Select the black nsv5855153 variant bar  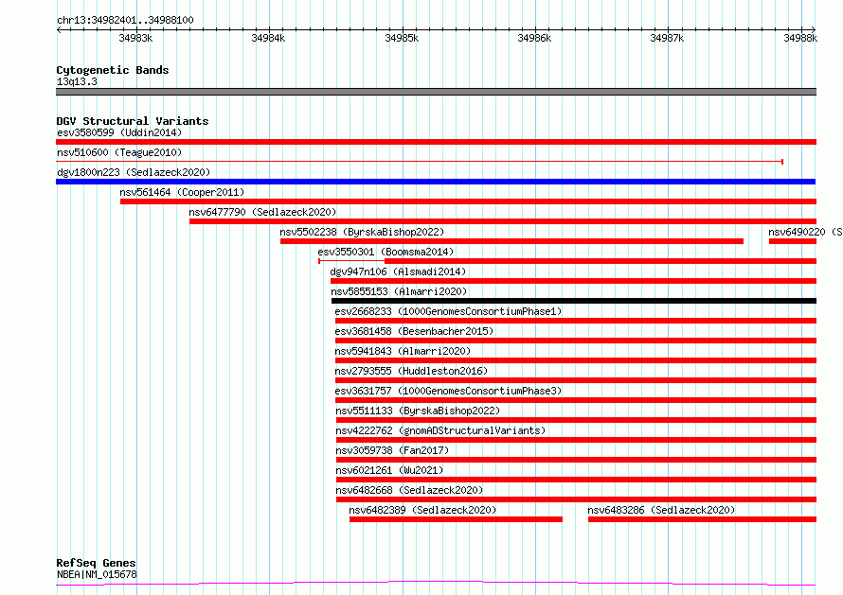point(574,301)
